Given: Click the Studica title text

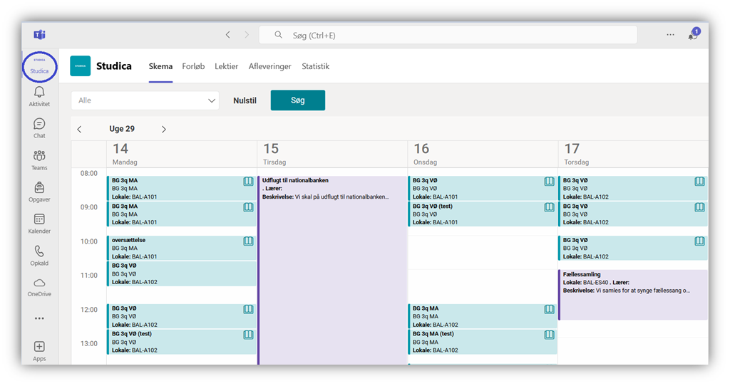Looking at the screenshot, I should 114,66.
